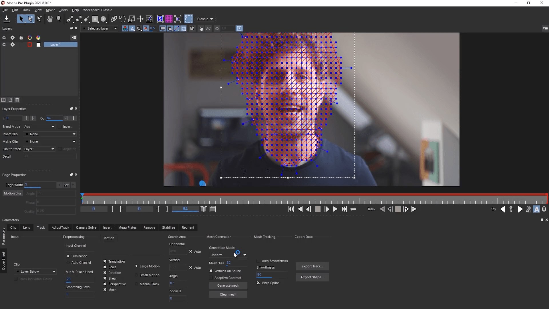Switch to the Camera Solve tab
Screen dimensions: 549x309
86,227
